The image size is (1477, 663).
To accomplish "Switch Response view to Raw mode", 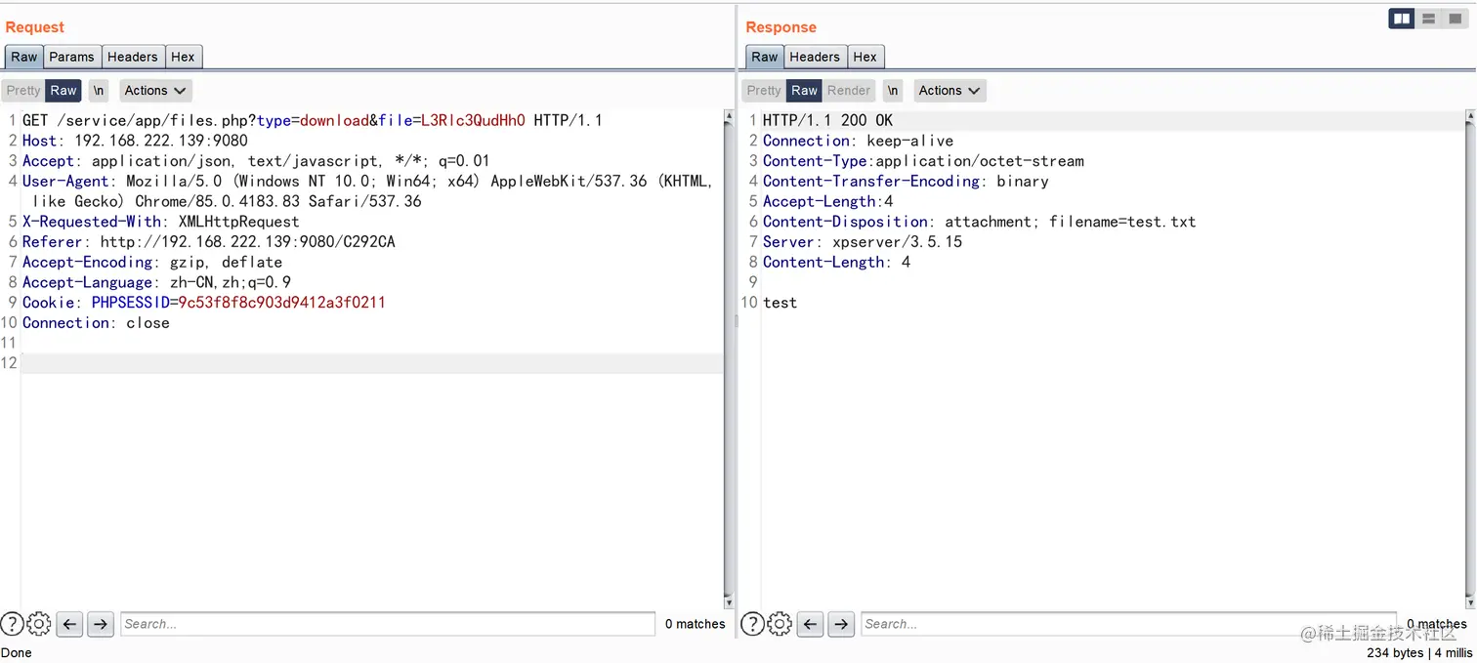I will coord(804,91).
